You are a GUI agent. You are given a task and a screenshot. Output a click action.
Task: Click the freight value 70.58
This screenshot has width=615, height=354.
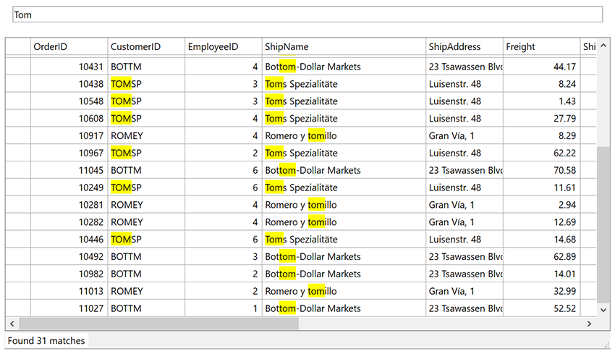click(540, 170)
